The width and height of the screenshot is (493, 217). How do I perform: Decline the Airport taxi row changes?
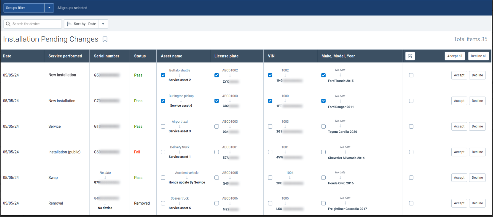click(x=477, y=126)
